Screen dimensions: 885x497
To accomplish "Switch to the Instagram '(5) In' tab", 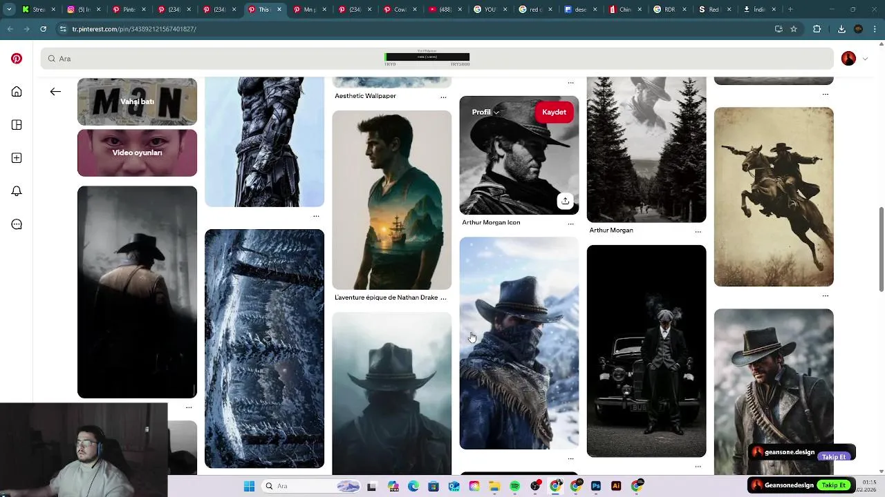I will 83,10.
